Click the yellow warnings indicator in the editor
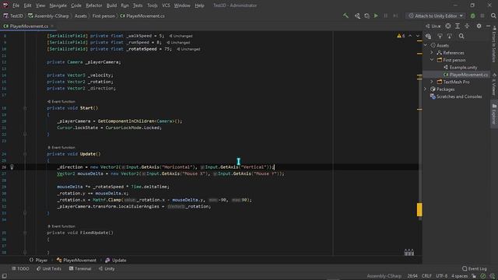The width and height of the screenshot is (498, 280). click(x=401, y=36)
